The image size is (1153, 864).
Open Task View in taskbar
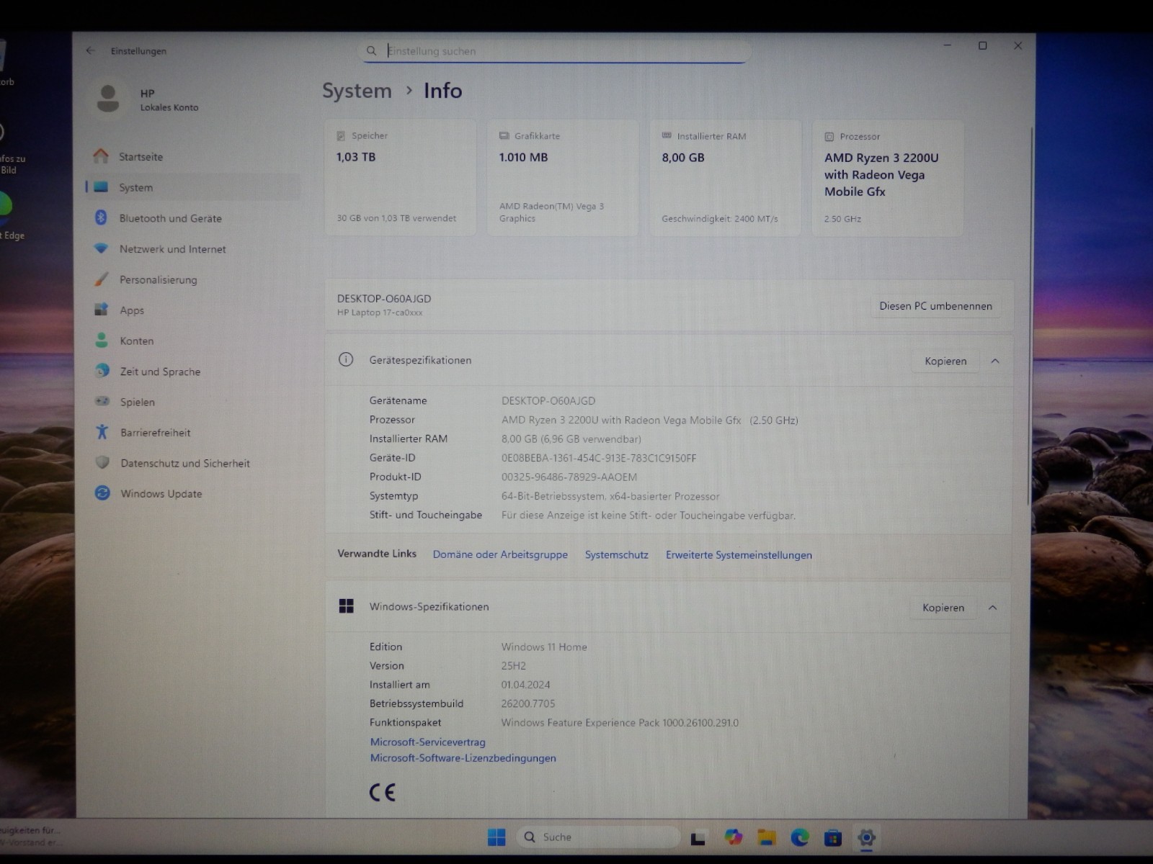pos(698,837)
